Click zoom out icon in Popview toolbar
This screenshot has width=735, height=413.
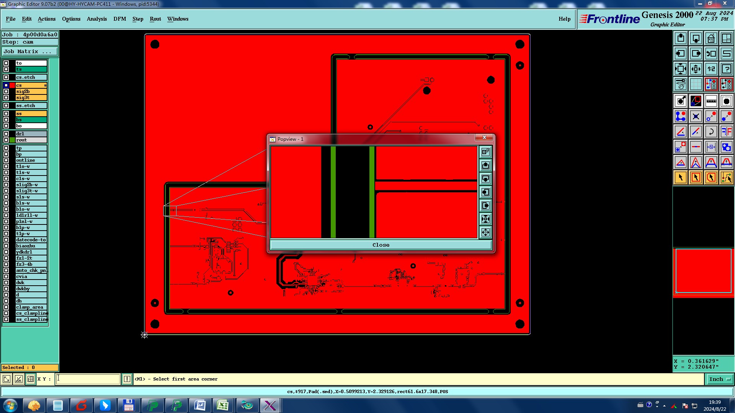pos(485,233)
